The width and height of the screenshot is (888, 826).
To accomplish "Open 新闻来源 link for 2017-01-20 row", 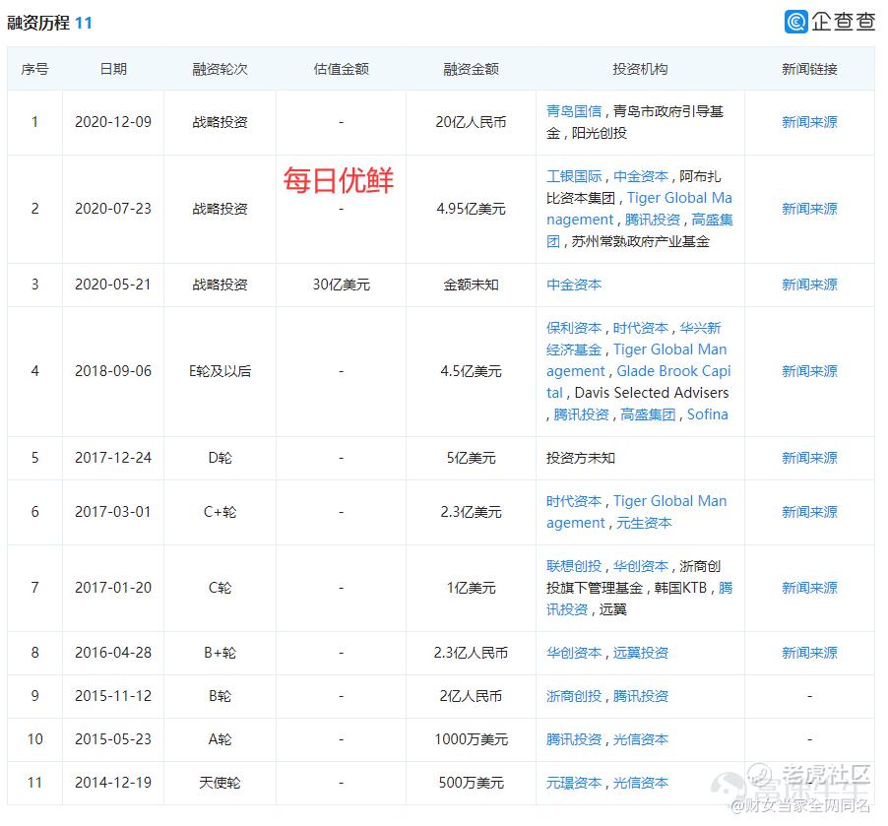I will pos(809,588).
